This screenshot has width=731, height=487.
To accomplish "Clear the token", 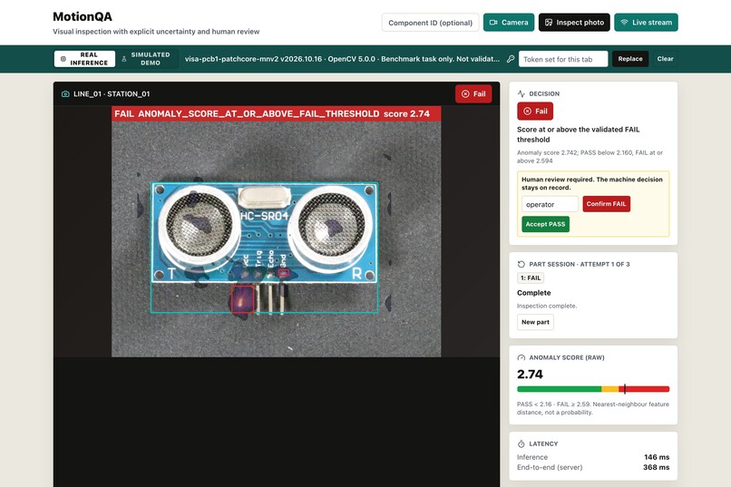I will pos(665,59).
